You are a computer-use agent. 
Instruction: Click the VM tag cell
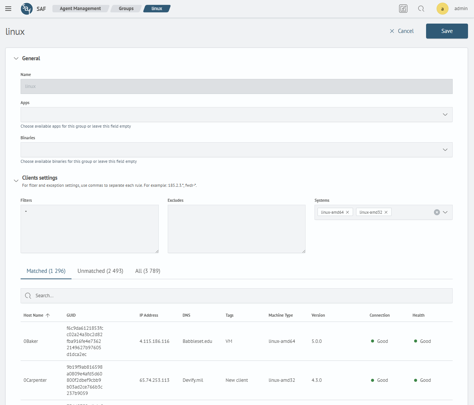point(229,341)
